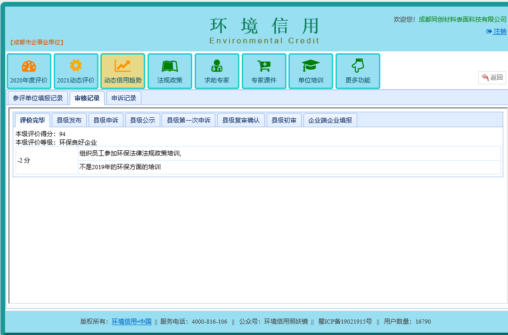Switch to 企业端企业填报 sub-tab
This screenshot has width=508, height=335.
click(x=330, y=120)
